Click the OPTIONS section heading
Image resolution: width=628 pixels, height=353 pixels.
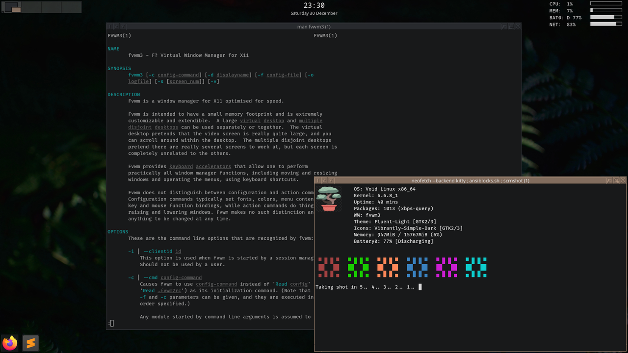pos(118,231)
